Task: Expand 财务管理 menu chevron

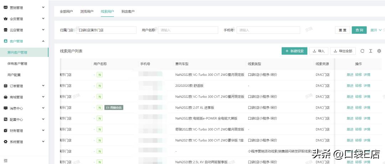Action: (x=43, y=130)
